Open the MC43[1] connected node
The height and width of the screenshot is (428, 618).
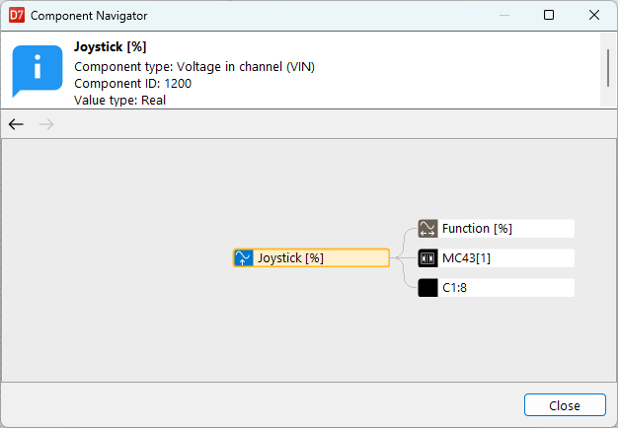pos(466,258)
